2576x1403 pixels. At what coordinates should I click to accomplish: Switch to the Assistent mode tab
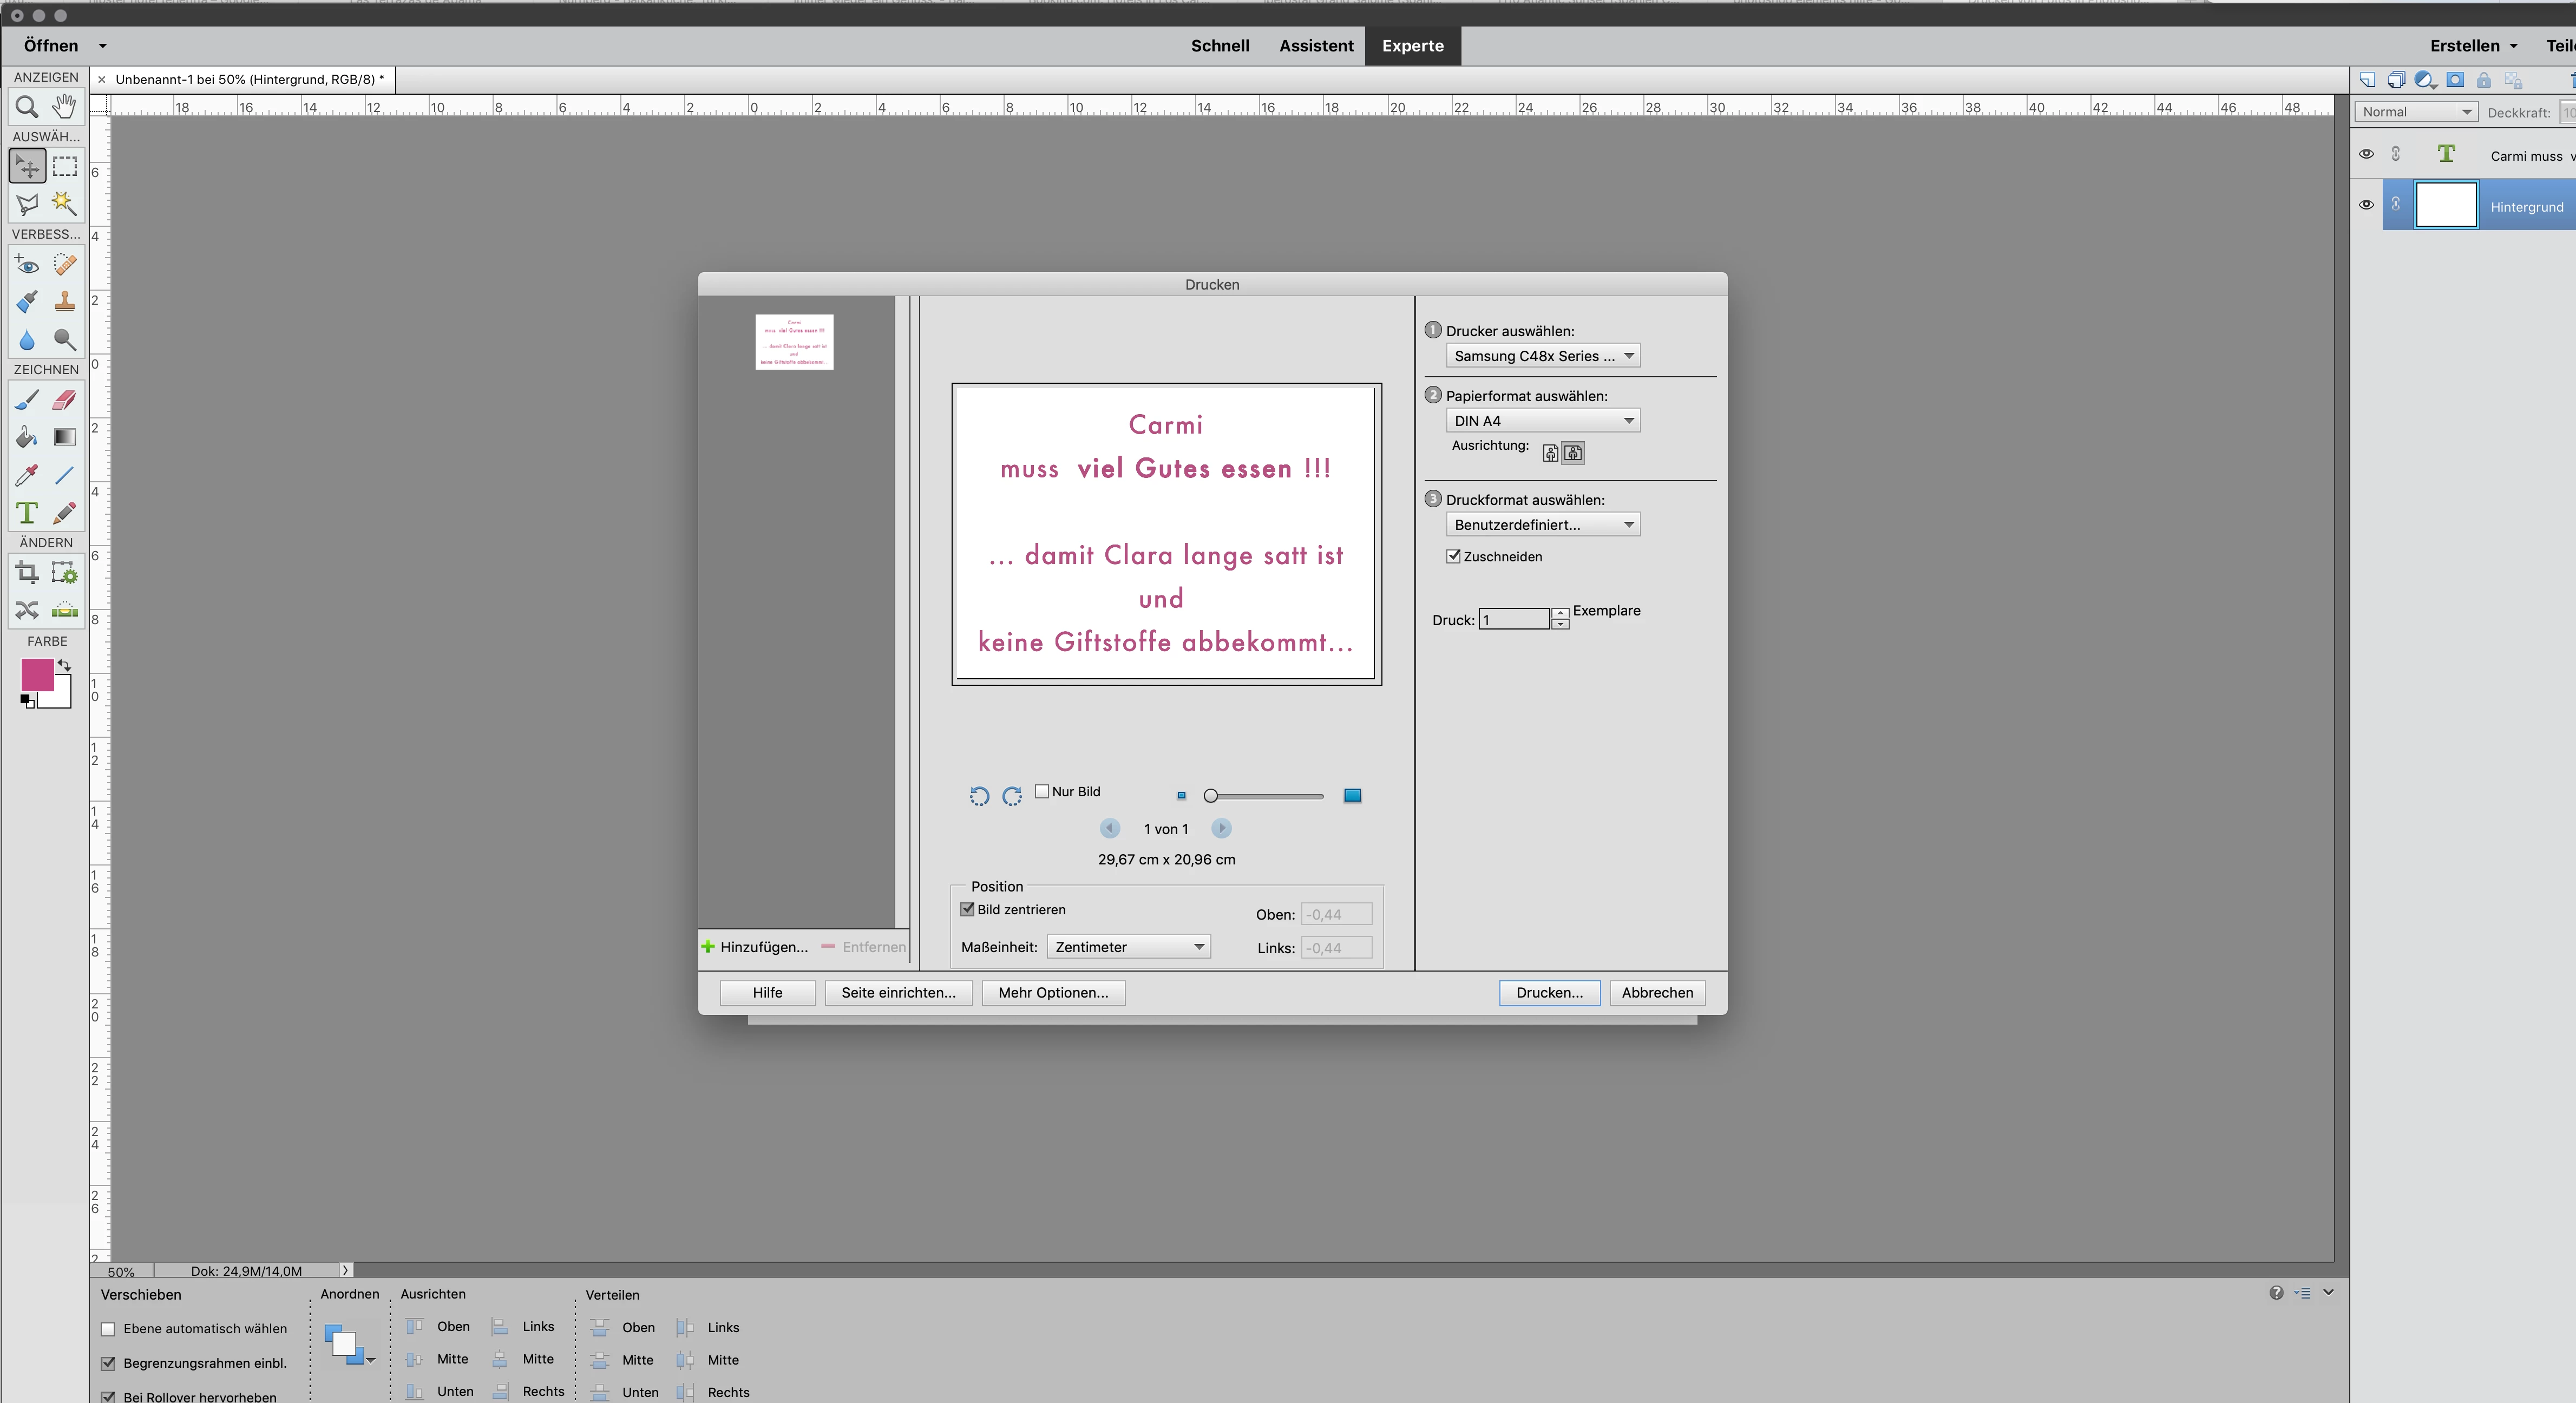[1316, 46]
